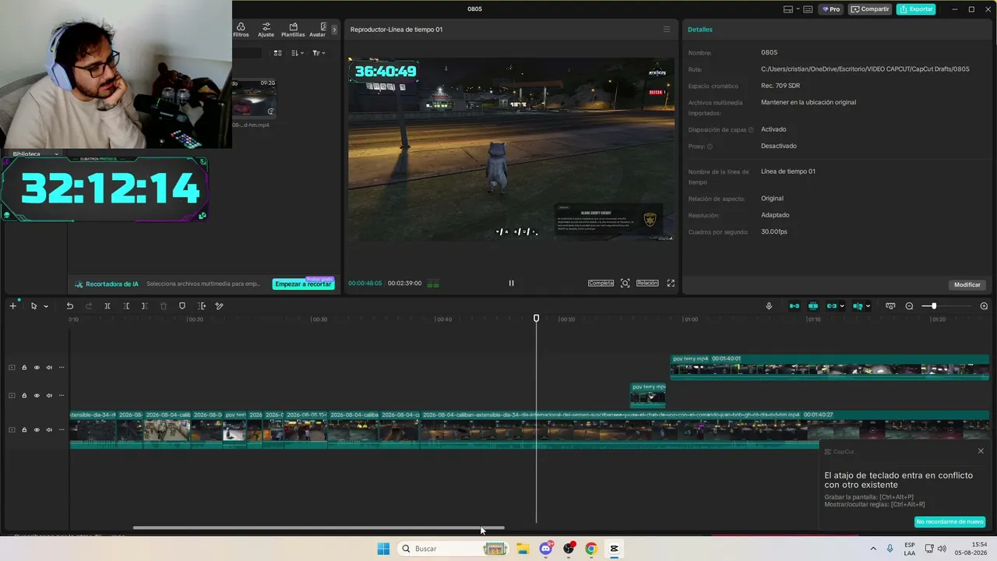Screen dimensions: 997x561
Task: Click the Completa quality button
Action: tap(601, 283)
